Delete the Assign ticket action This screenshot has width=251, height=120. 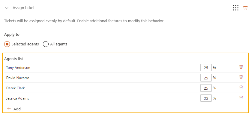pos(245,8)
